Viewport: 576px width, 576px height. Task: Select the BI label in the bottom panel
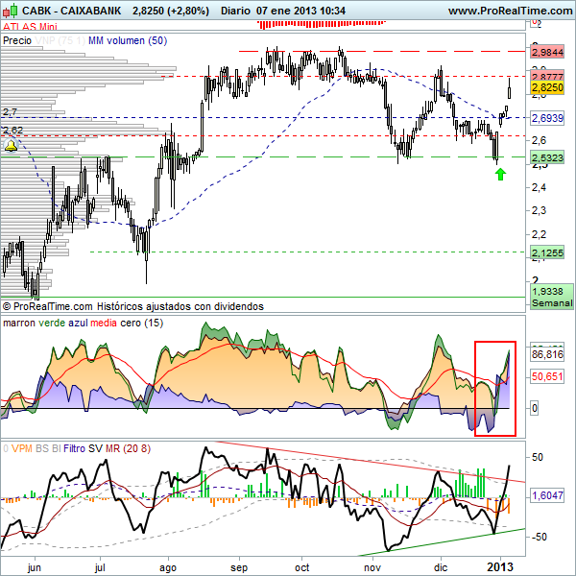coord(57,448)
